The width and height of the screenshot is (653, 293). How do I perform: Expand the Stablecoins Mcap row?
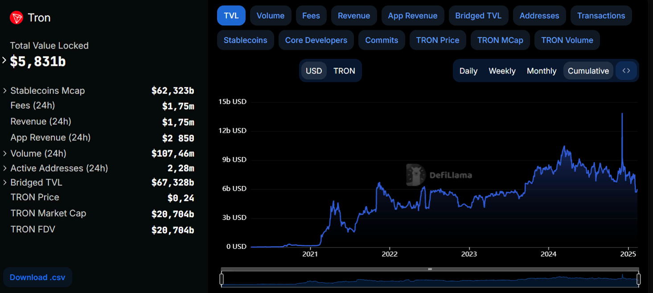5,91
